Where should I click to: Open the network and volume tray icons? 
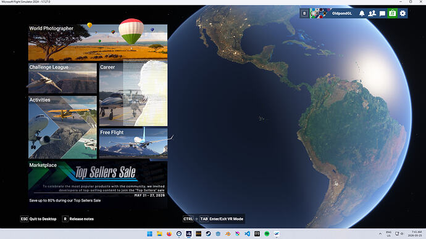399,234
